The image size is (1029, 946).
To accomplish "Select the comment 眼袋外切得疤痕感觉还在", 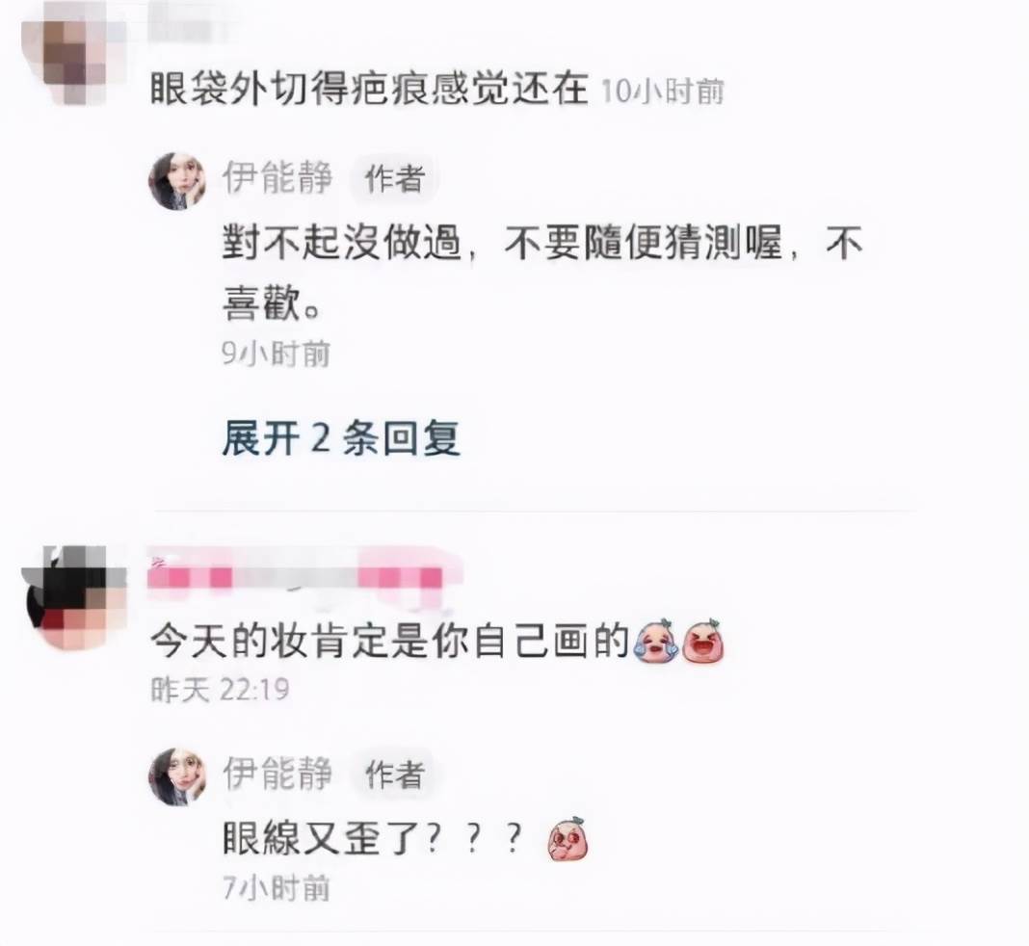I will 369,88.
